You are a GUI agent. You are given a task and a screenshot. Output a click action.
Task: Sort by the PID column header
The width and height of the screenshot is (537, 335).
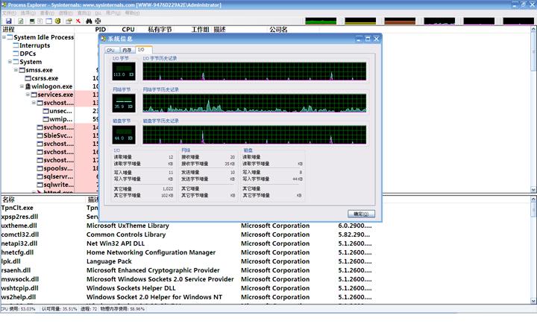pos(101,29)
